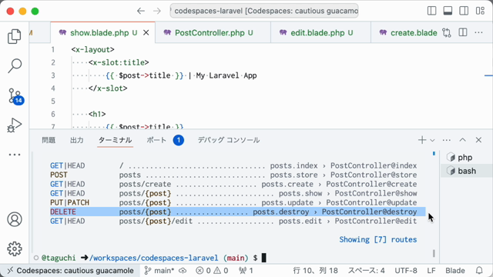Split the editor to the right
The height and width of the screenshot is (277, 493).
[463, 32]
